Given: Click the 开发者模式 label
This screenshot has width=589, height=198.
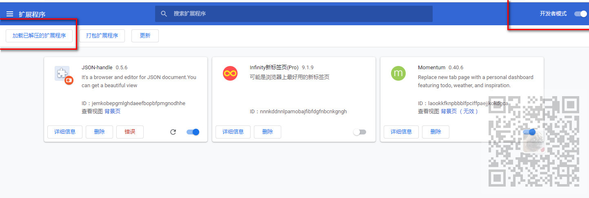Looking at the screenshot, I should (553, 13).
